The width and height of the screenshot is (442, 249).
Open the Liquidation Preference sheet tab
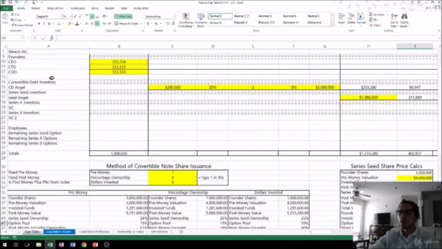(x=95, y=232)
